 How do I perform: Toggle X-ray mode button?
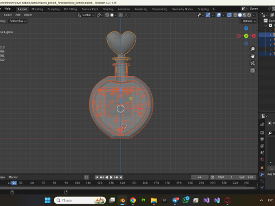tap(229, 15)
